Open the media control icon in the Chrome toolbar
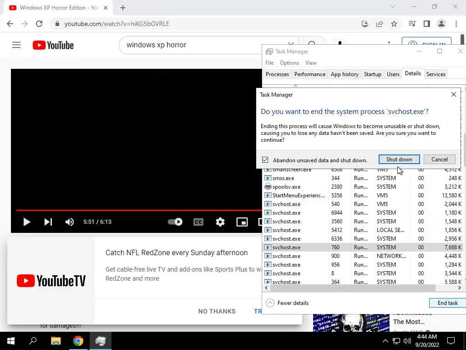The width and height of the screenshot is (466, 350). tap(412, 24)
